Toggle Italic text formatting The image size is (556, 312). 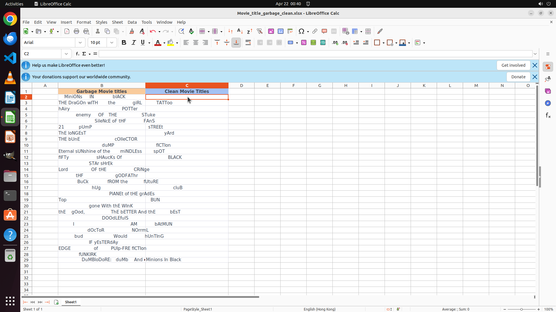(133, 42)
